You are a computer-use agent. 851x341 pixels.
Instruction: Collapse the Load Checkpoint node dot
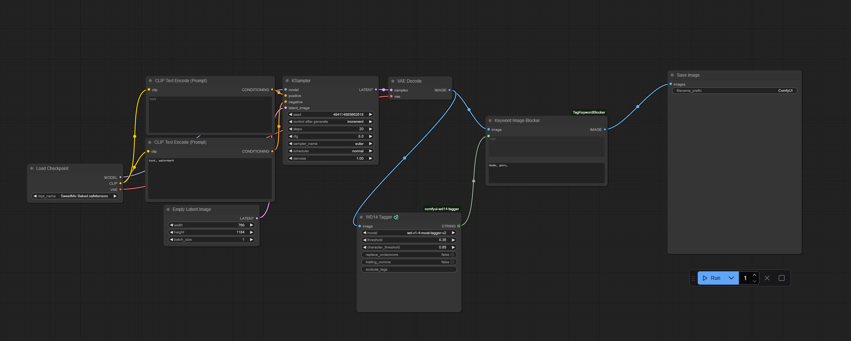[x=32, y=168]
